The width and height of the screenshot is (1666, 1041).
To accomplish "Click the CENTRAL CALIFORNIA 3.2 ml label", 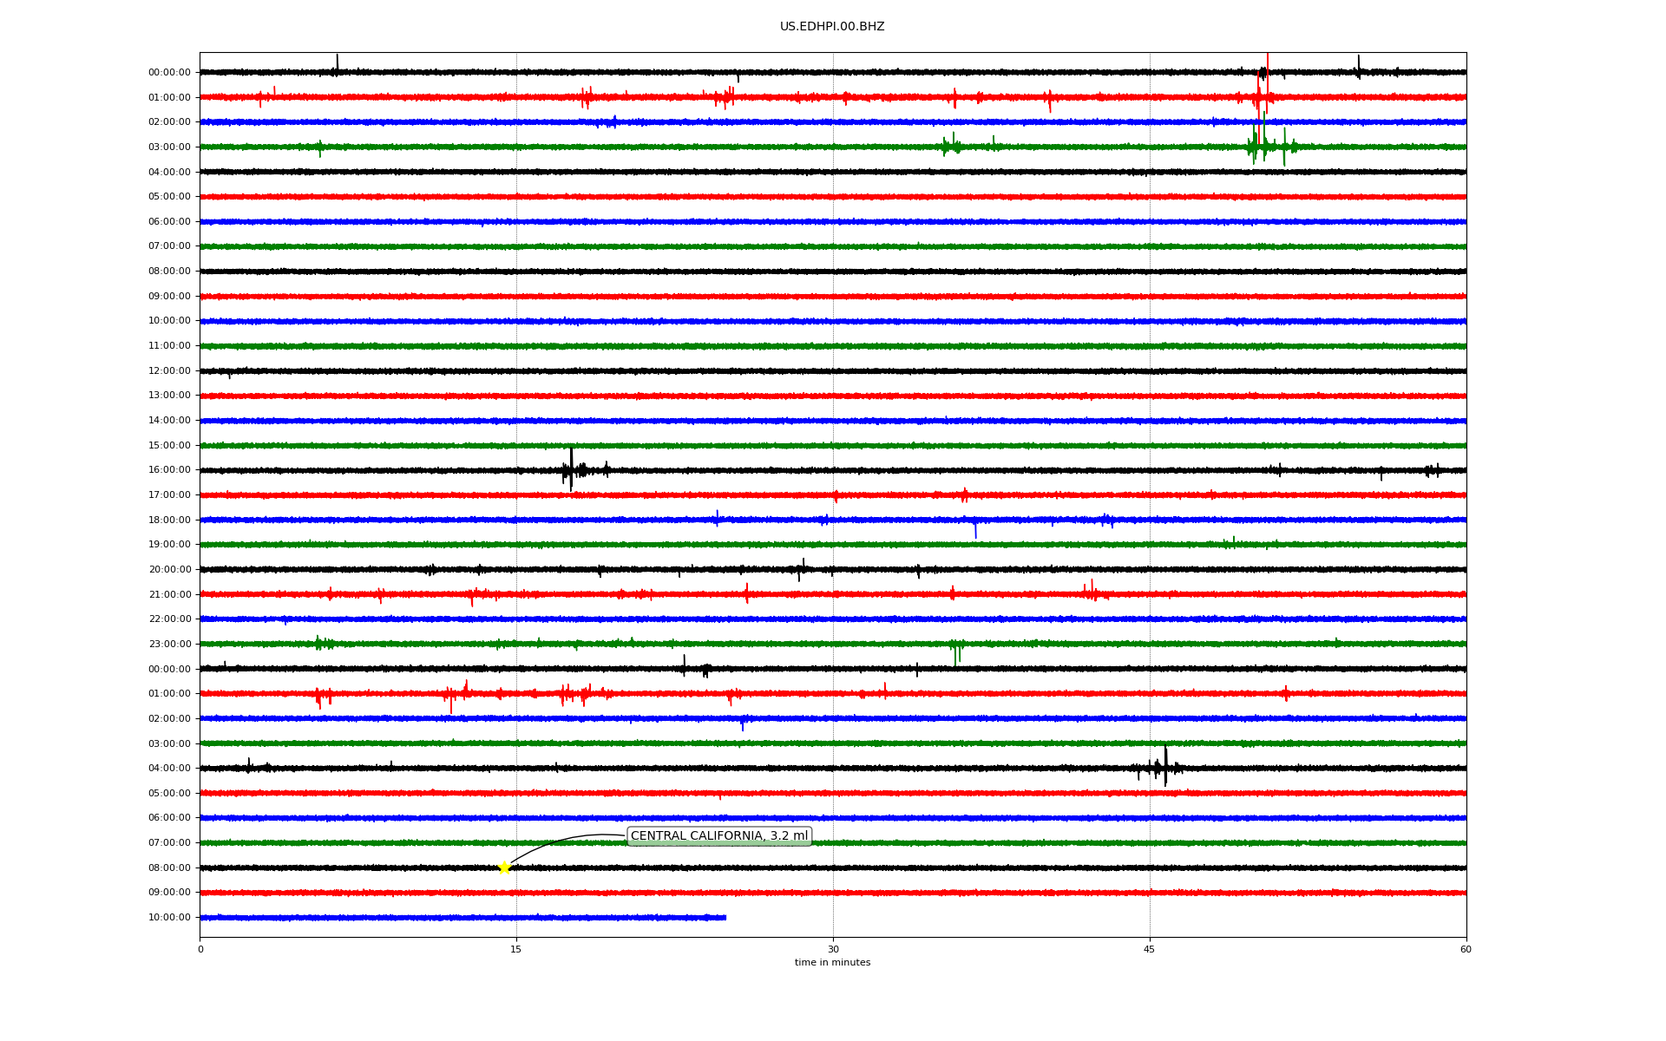I will point(718,836).
